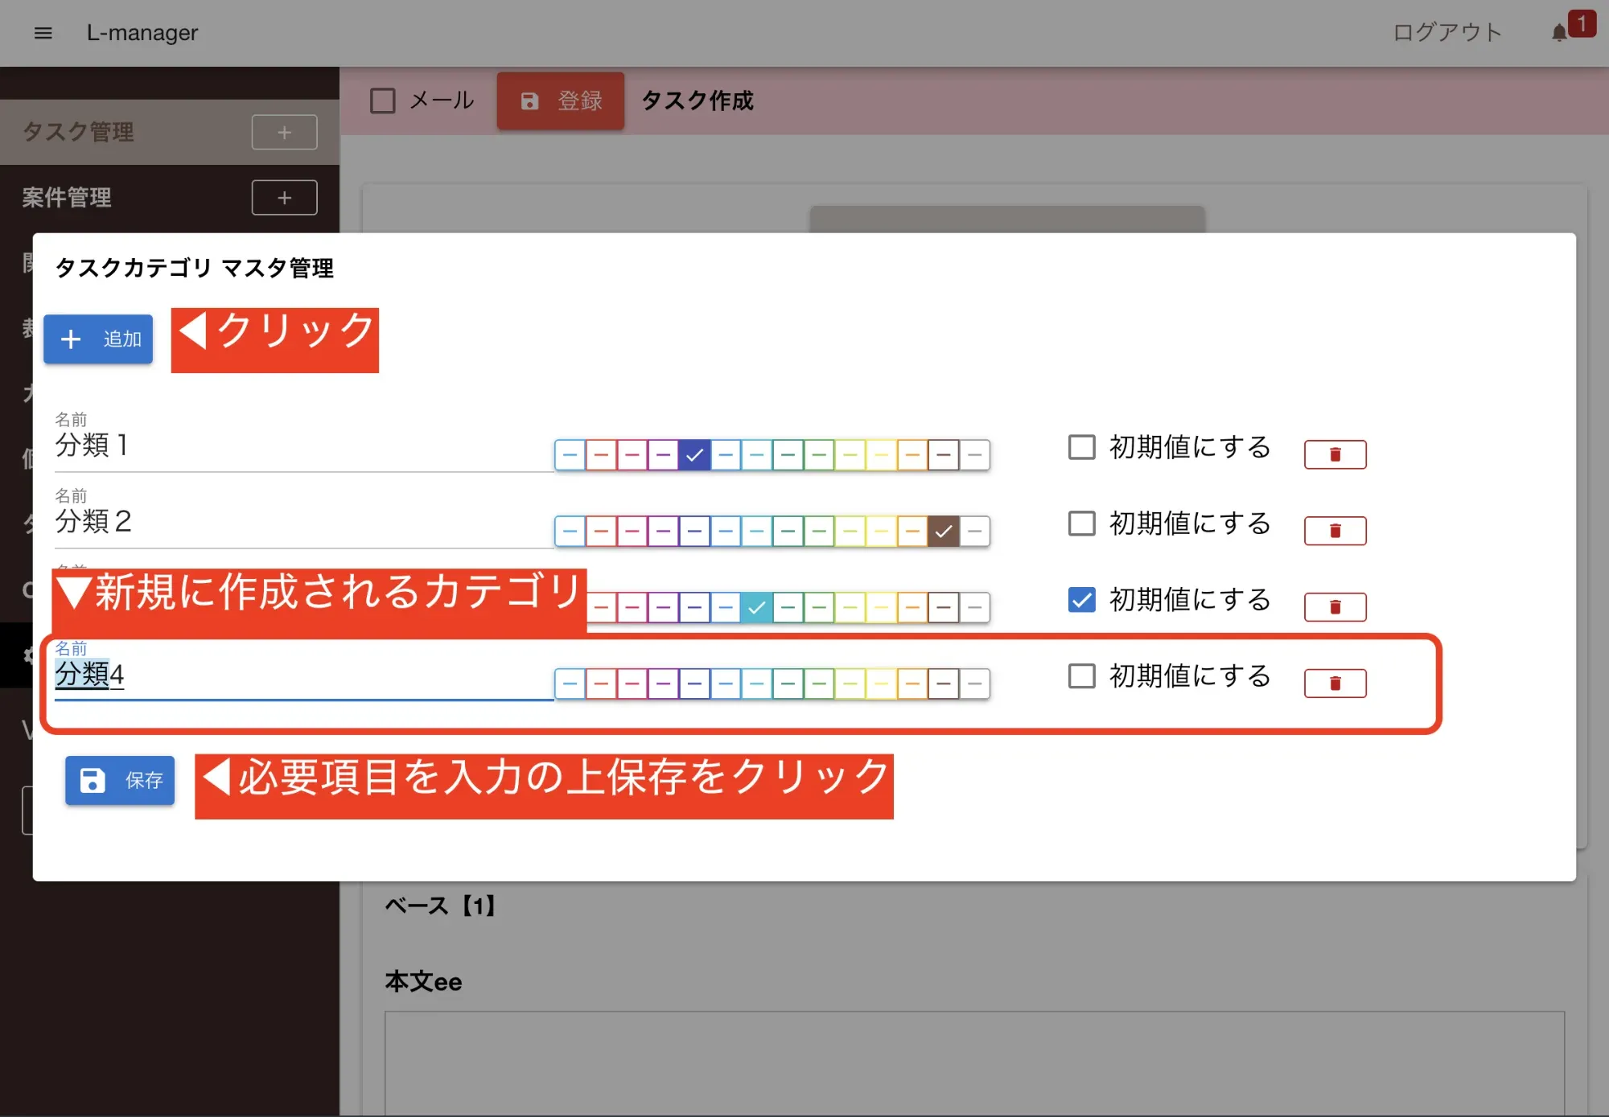
Task: Click trash icon for 分類 2
Action: 1334,531
